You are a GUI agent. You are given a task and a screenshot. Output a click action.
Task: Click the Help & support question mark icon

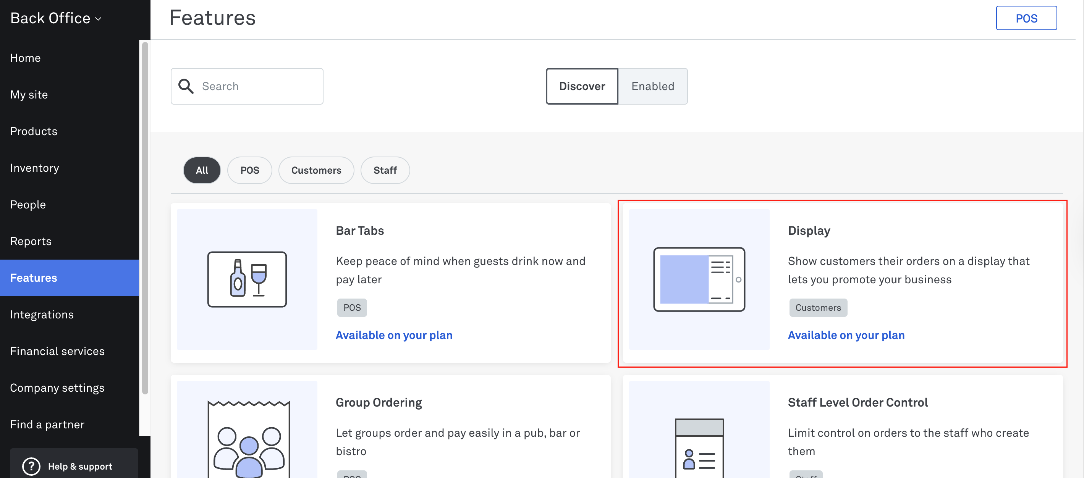(31, 466)
